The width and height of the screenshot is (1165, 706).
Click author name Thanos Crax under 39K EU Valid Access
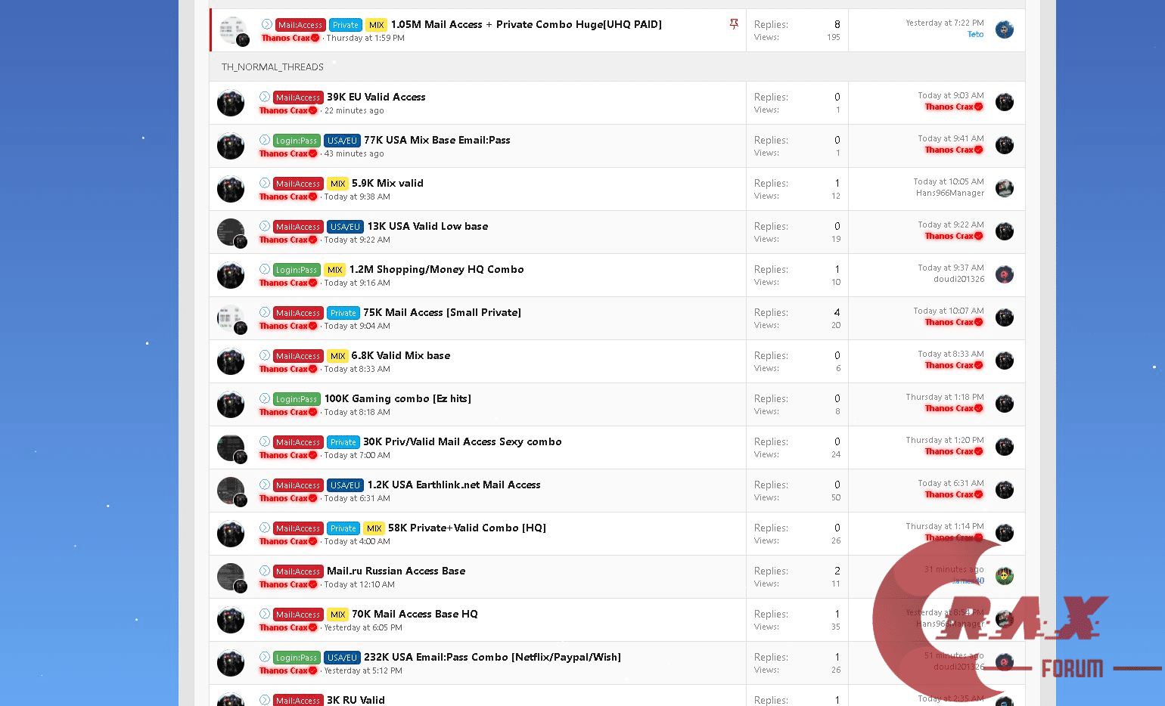(x=288, y=110)
